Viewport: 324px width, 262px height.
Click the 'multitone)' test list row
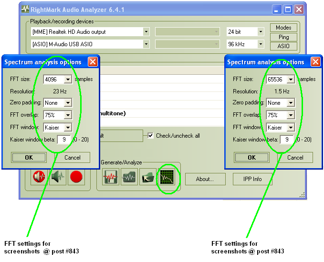click(x=162, y=113)
